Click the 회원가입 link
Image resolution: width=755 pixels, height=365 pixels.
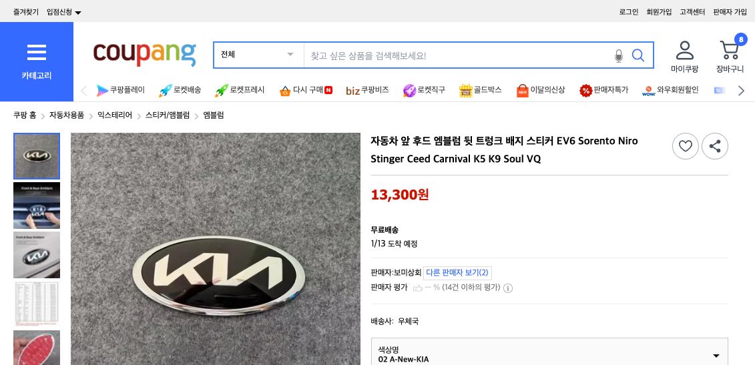click(659, 12)
